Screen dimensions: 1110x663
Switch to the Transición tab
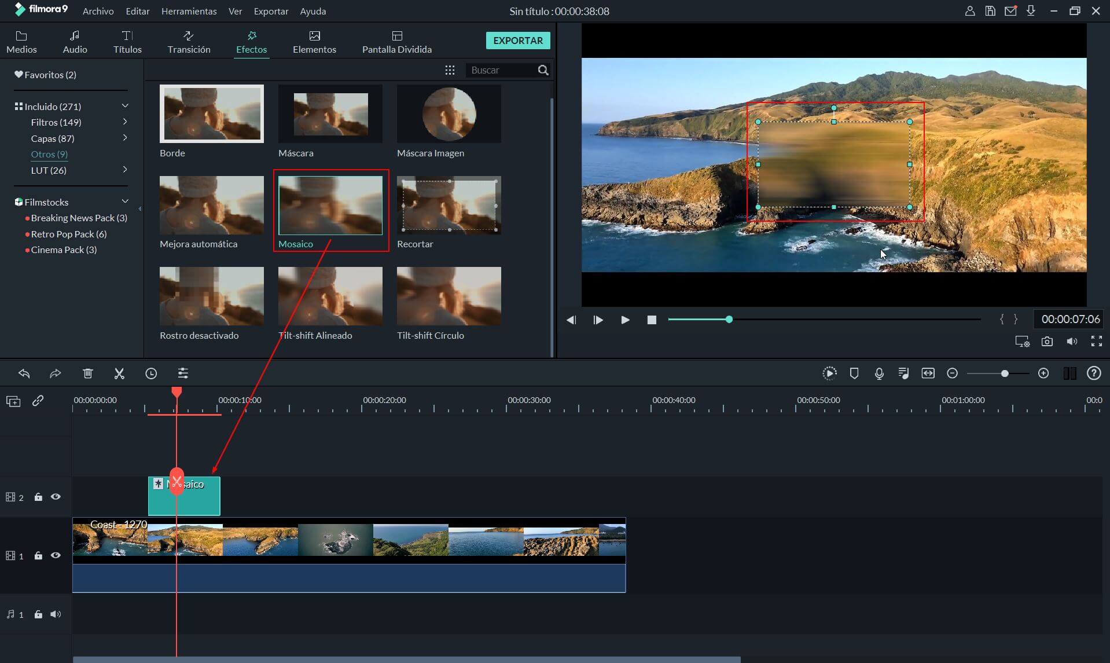[x=189, y=42]
